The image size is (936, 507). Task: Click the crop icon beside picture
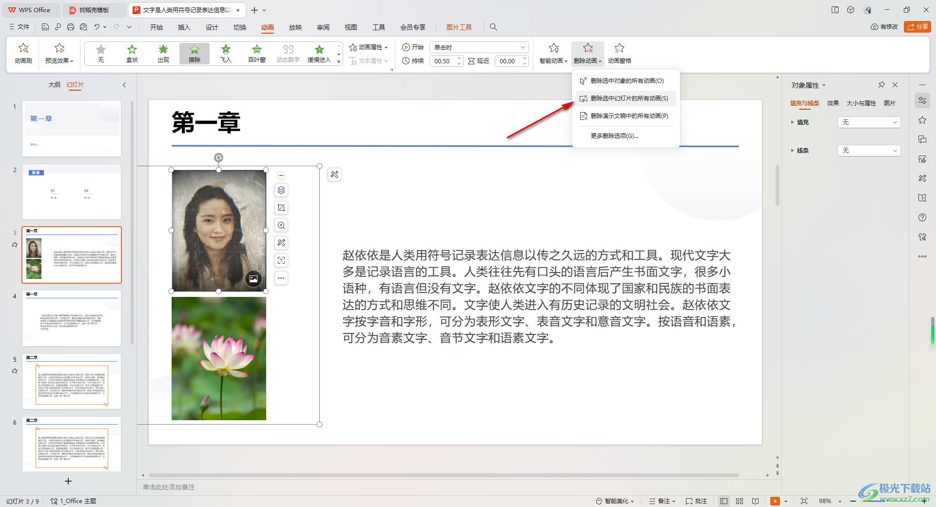[x=281, y=208]
